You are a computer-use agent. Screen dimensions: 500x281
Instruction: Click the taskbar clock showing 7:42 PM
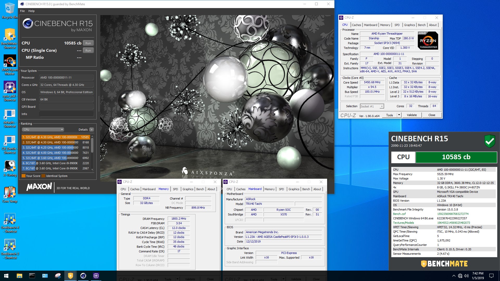pyautogui.click(x=478, y=276)
